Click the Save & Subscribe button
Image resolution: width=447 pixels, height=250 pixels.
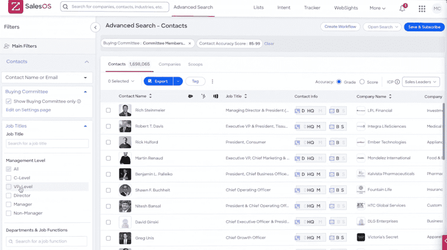424,27
